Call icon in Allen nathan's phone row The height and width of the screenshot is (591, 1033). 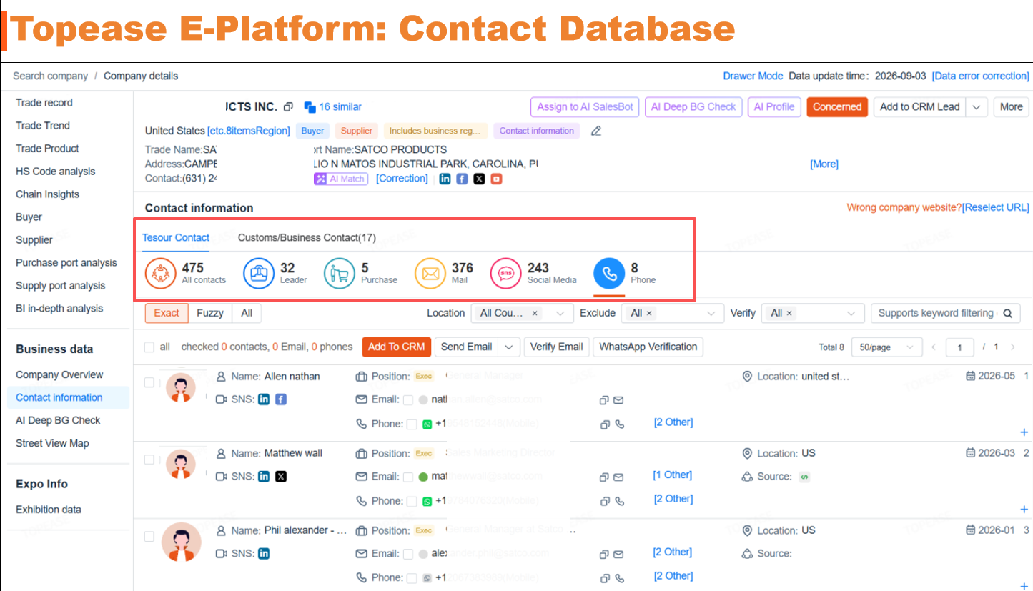(x=619, y=424)
